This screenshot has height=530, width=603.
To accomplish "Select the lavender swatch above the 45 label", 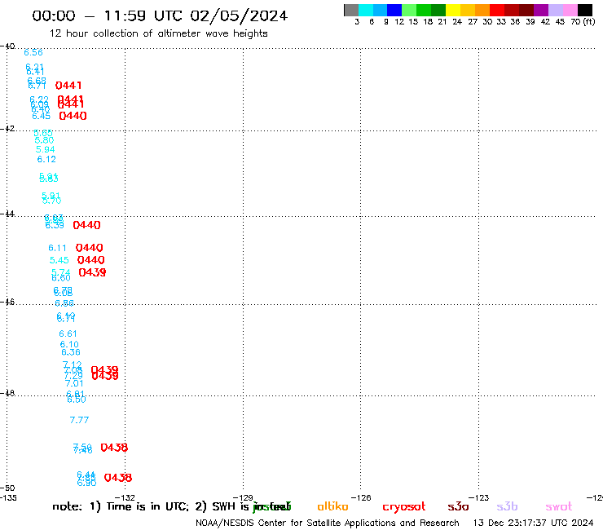I will tap(556, 10).
